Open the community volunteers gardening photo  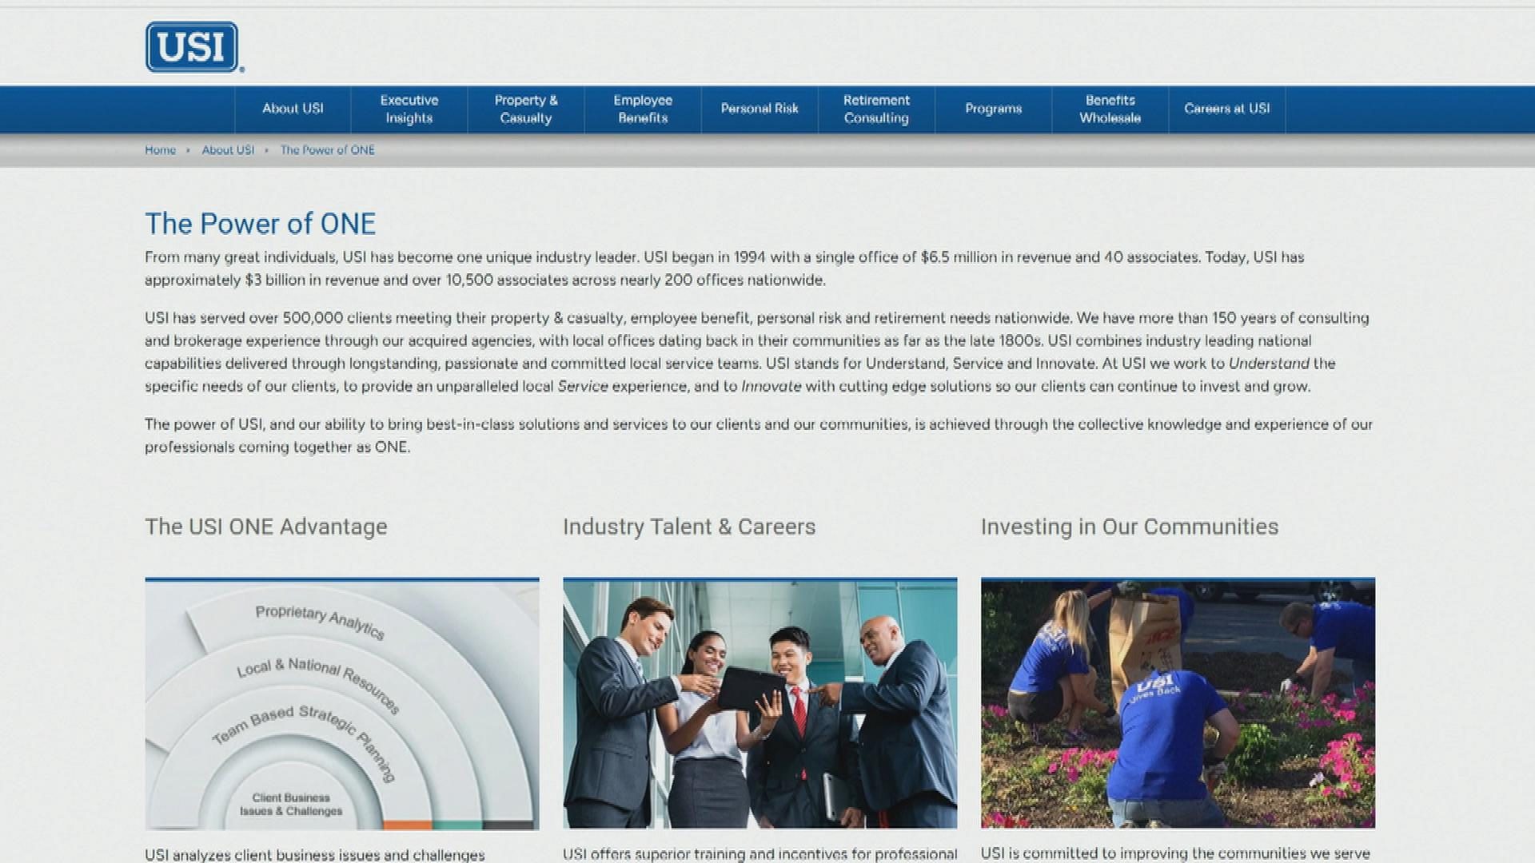(1178, 703)
